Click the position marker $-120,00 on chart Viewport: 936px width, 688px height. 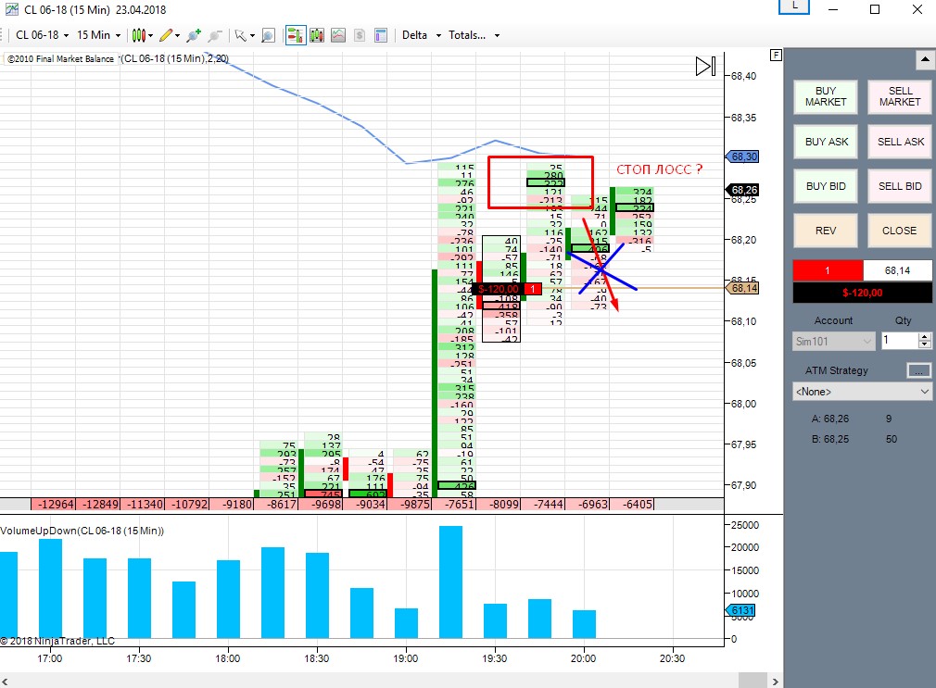499,289
